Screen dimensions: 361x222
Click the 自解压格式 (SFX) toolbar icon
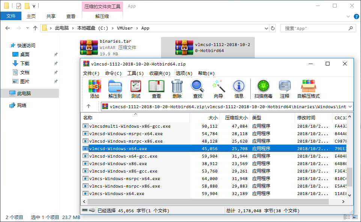(x=308, y=86)
